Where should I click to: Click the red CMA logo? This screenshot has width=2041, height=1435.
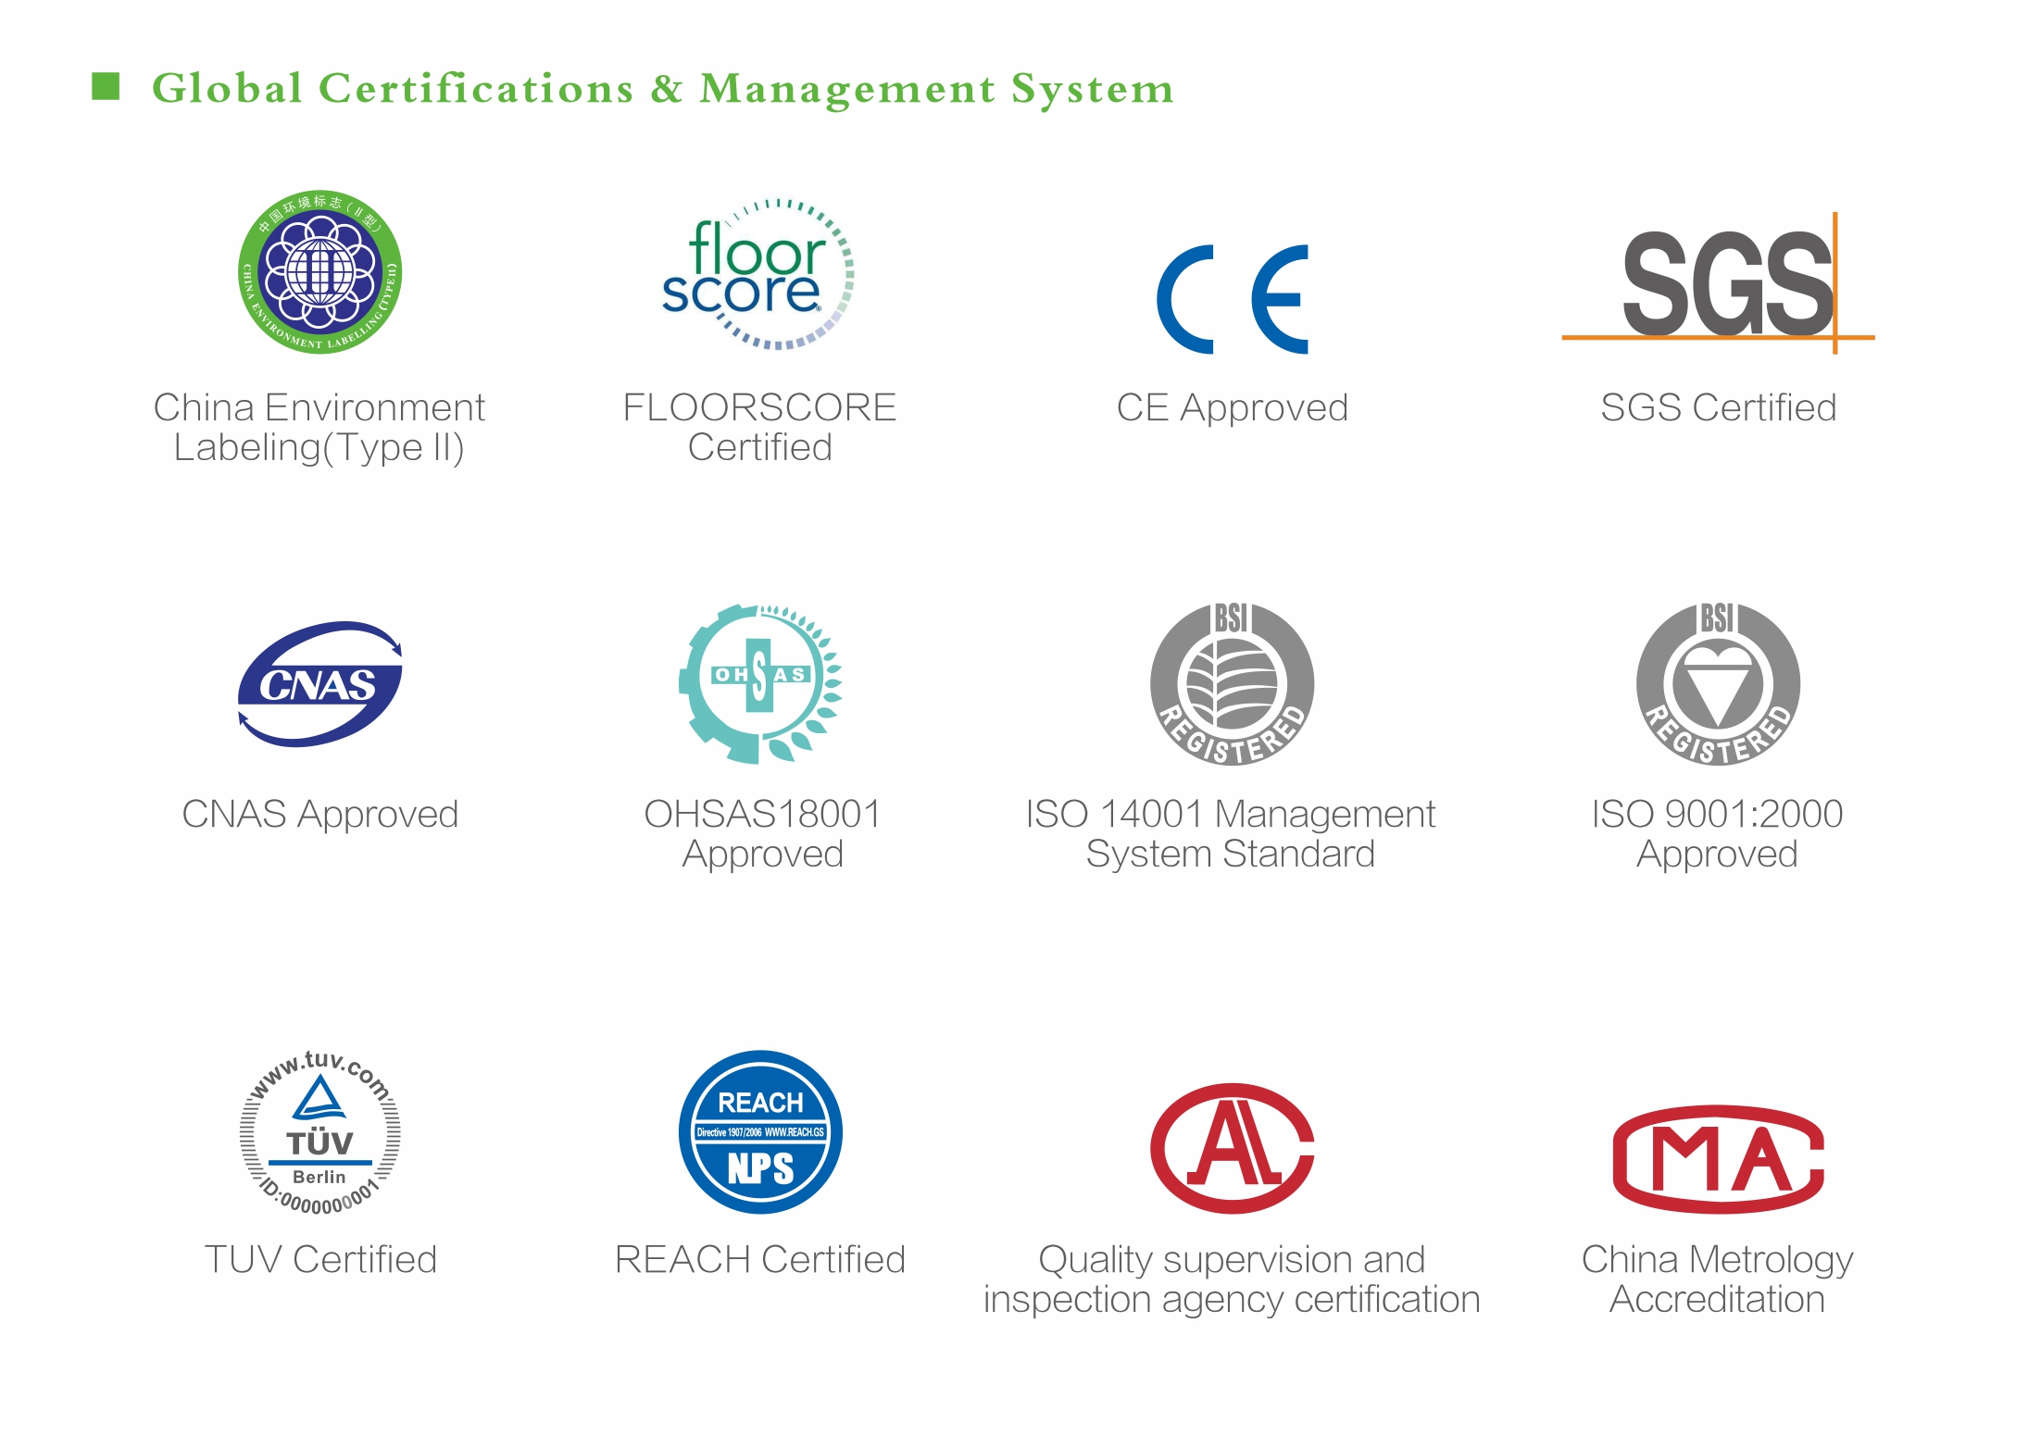tap(1718, 1158)
